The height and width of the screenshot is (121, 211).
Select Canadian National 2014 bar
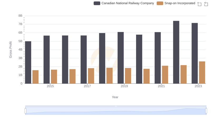coord(28,62)
